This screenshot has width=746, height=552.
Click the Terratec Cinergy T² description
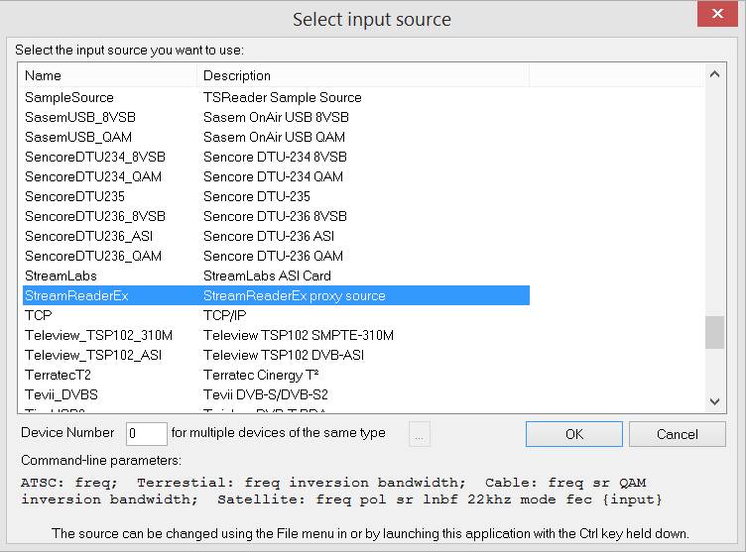coord(261,376)
